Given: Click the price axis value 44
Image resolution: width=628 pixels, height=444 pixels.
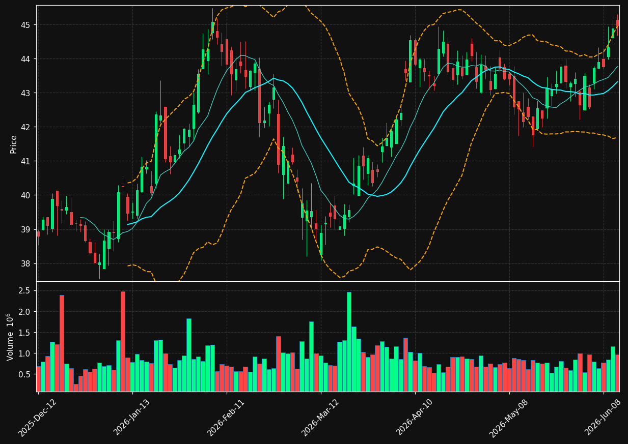Looking at the screenshot, I should click(26, 59).
